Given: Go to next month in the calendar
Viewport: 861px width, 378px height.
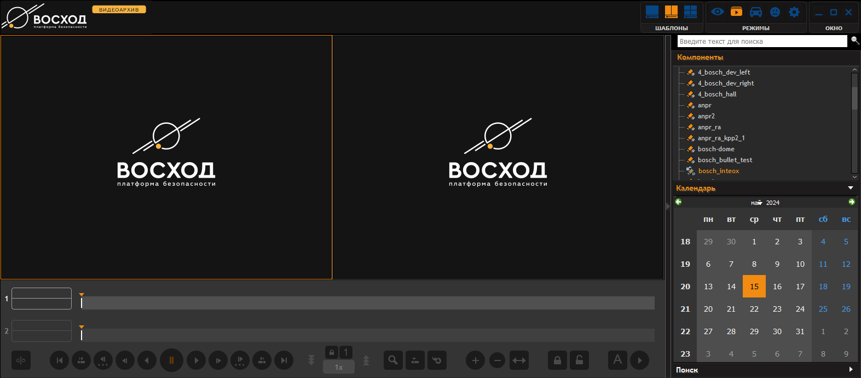Looking at the screenshot, I should [x=852, y=202].
